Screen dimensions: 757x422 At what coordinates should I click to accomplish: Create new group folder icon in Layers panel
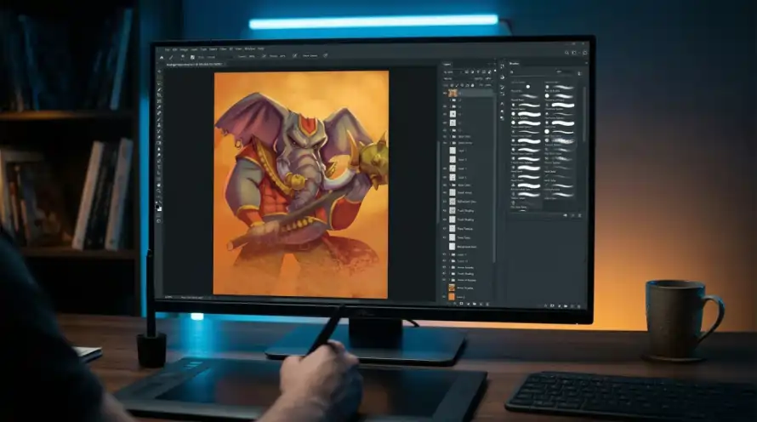pyautogui.click(x=475, y=304)
